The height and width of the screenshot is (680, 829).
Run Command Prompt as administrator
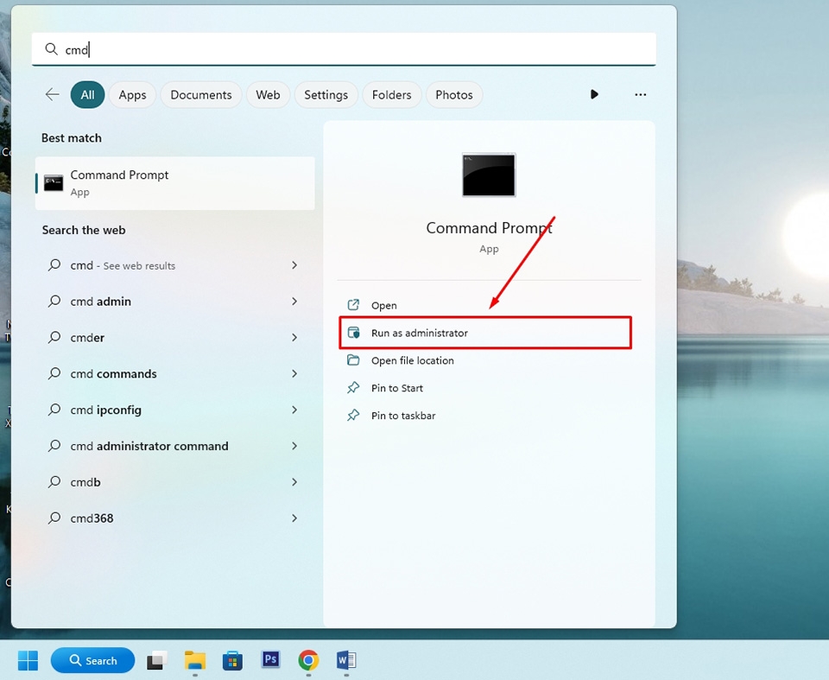419,332
